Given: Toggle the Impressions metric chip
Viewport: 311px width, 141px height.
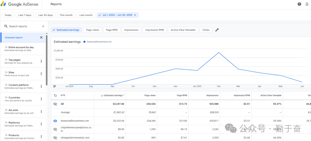Looking at the screenshot, I should (131, 30).
